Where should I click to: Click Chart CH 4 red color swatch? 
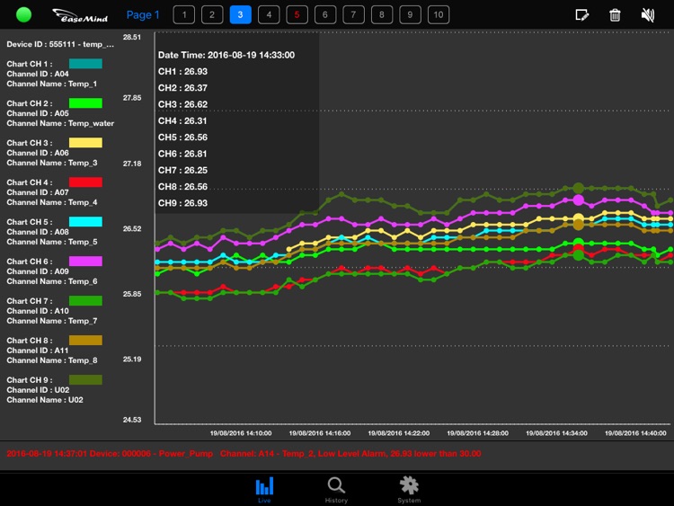point(85,182)
